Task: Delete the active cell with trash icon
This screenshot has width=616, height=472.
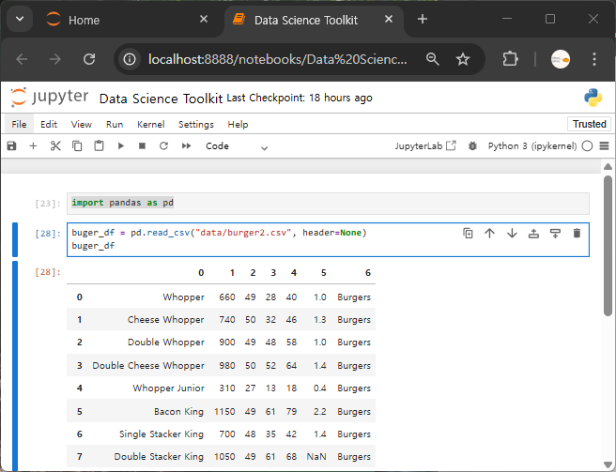Action: point(577,234)
